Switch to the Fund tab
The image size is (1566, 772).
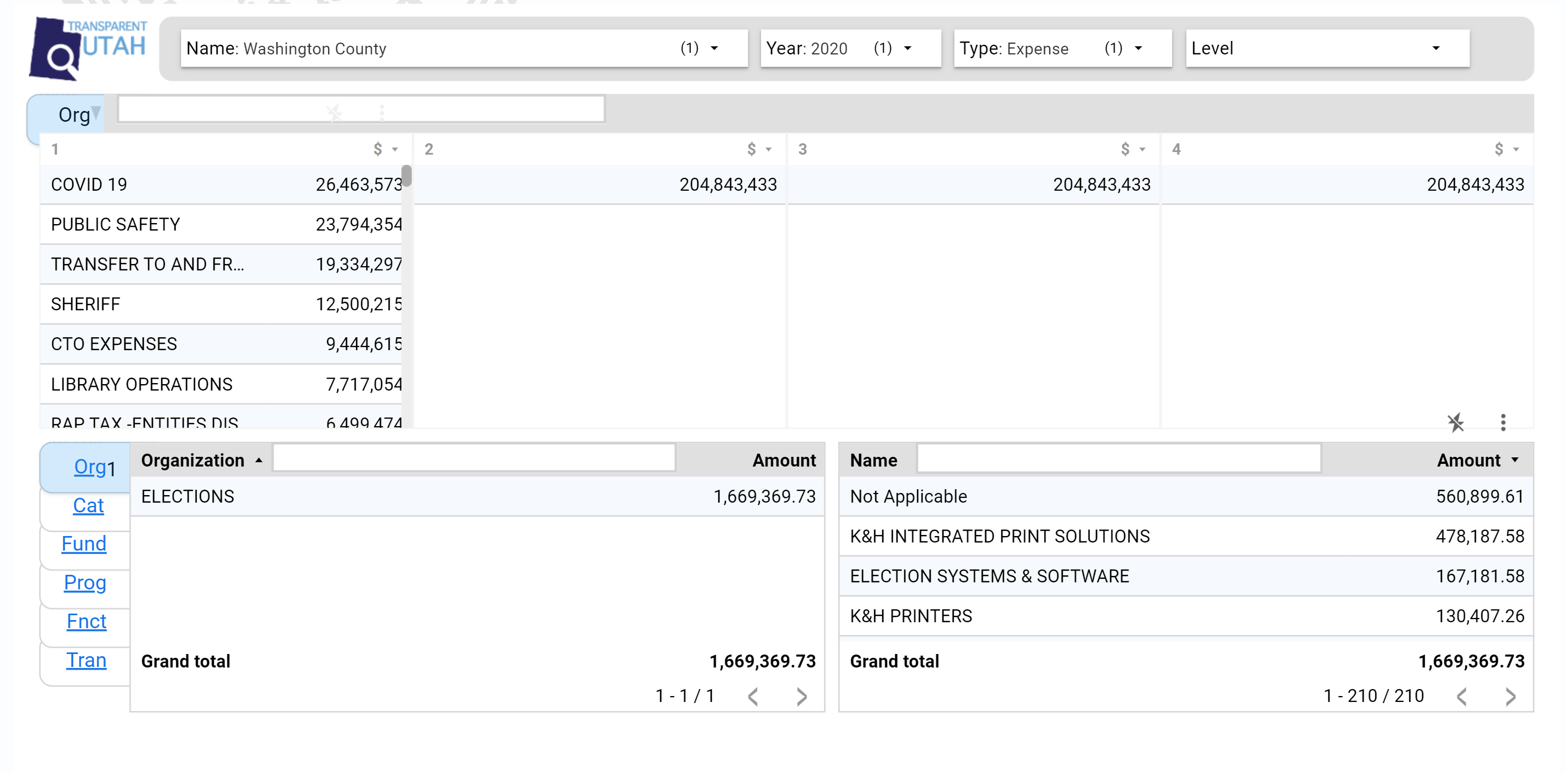click(84, 544)
